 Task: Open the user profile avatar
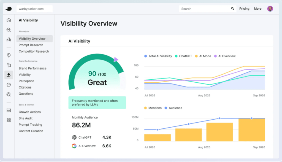tap(270, 9)
